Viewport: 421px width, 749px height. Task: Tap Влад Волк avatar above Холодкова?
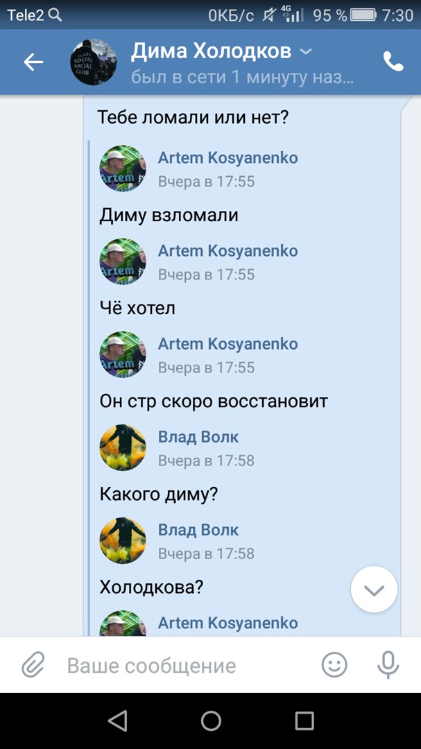(x=123, y=540)
